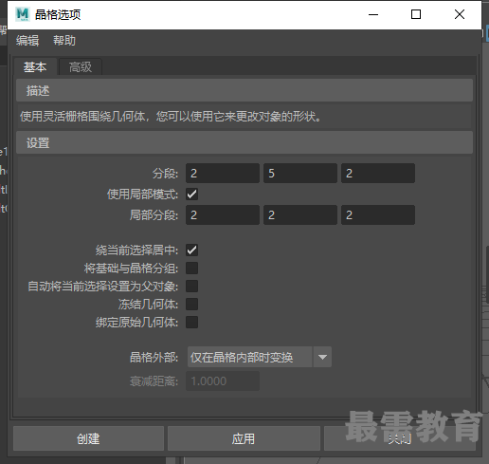The height and width of the screenshot is (464, 489).
Task: Click the second 分段 field showing 5
Action: (300, 173)
